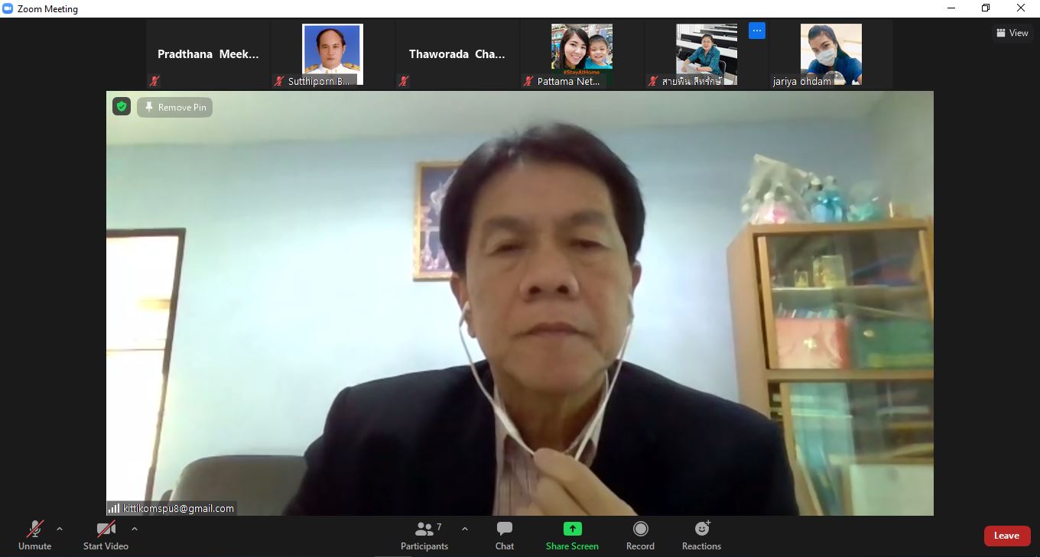This screenshot has width=1040, height=557.
Task: Select the jariya ohdam video thumbnail
Action: (x=830, y=54)
